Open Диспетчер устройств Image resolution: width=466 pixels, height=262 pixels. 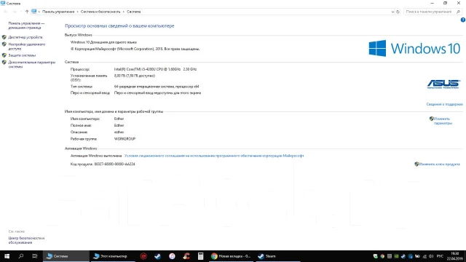(x=25, y=37)
